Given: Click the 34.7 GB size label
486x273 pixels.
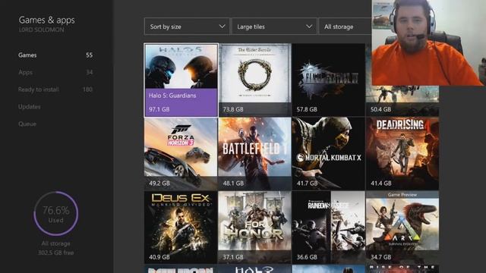Looking at the screenshot, I should pos(381,257).
